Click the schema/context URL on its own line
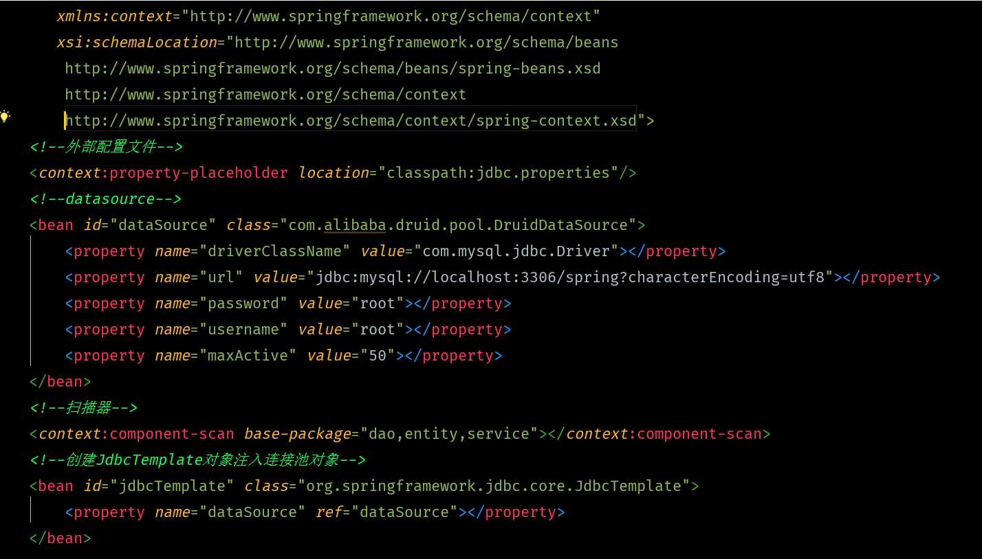 coord(265,94)
